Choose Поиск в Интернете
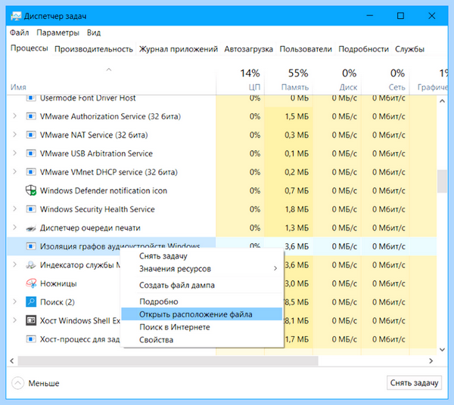Image resolution: width=454 pixels, height=405 pixels. tap(202, 327)
